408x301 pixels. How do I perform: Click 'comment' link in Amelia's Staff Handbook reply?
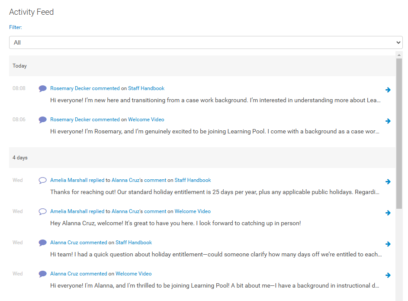155,180
